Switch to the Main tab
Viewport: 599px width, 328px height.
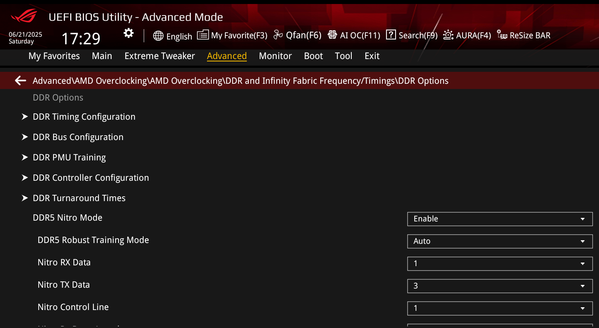(102, 56)
